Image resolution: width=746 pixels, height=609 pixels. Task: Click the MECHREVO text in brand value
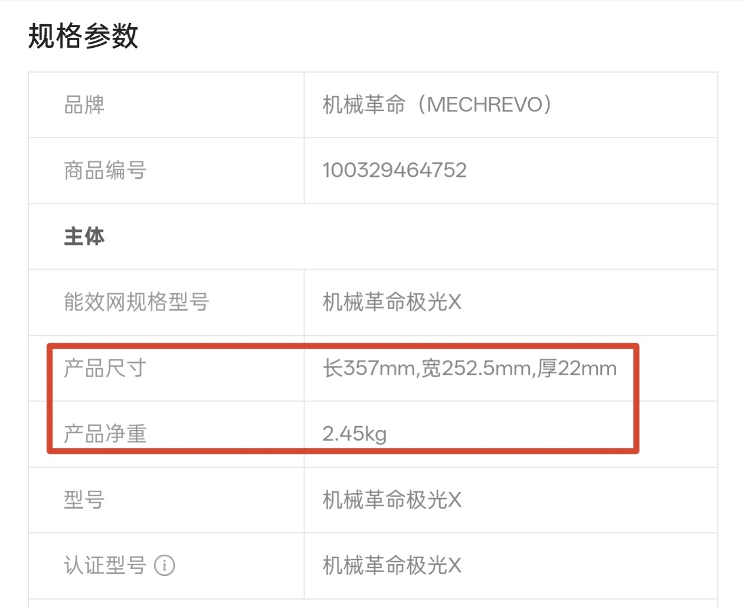(x=485, y=105)
